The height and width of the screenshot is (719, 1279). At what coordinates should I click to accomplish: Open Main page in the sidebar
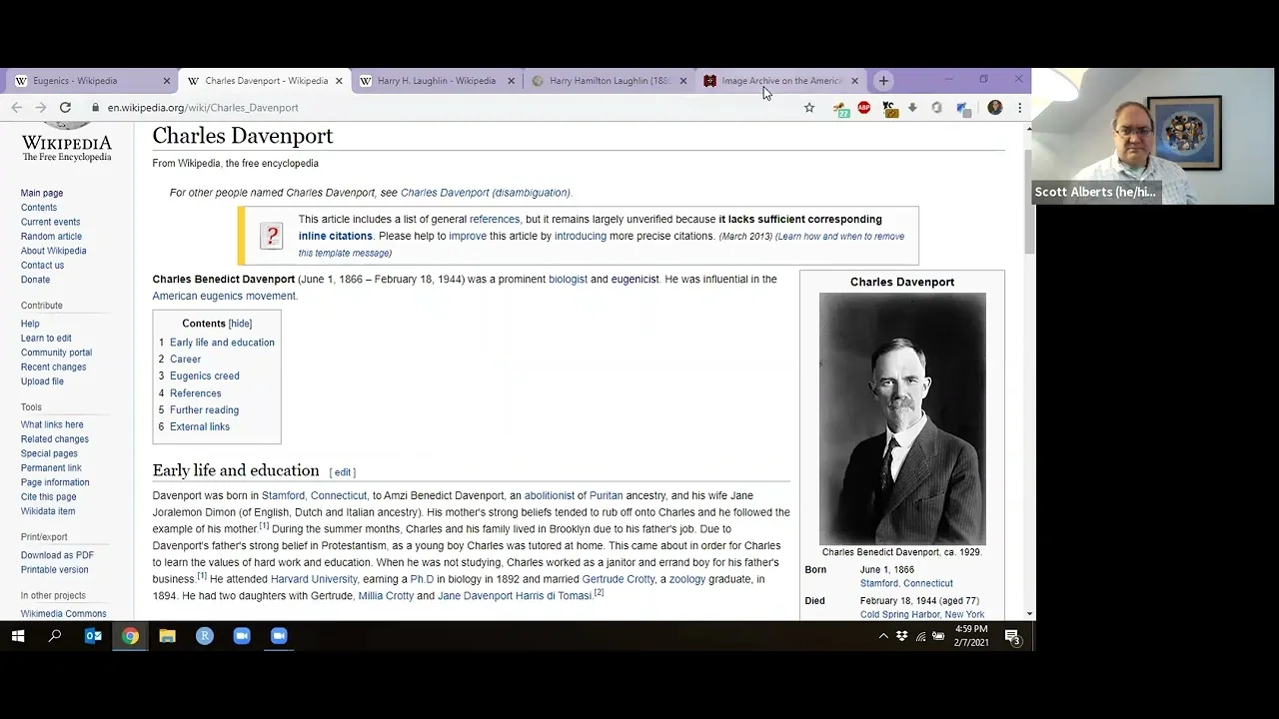click(x=42, y=193)
